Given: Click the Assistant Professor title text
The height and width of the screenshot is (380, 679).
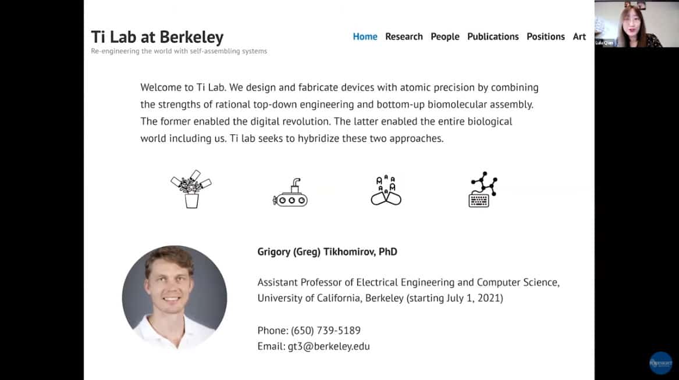Looking at the screenshot, I should (x=408, y=282).
